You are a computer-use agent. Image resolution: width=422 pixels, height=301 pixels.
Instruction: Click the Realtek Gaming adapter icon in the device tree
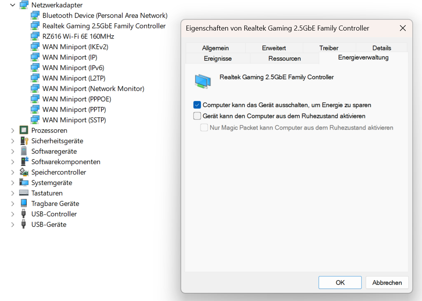[x=35, y=26]
